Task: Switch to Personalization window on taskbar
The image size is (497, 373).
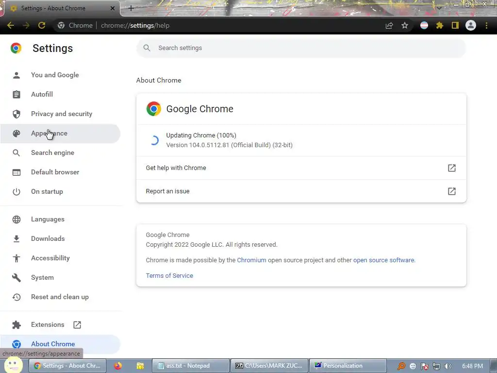Action: [348, 366]
